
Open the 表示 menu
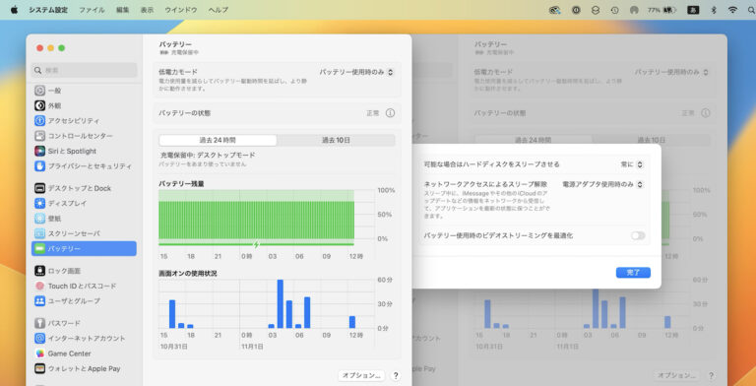click(147, 10)
